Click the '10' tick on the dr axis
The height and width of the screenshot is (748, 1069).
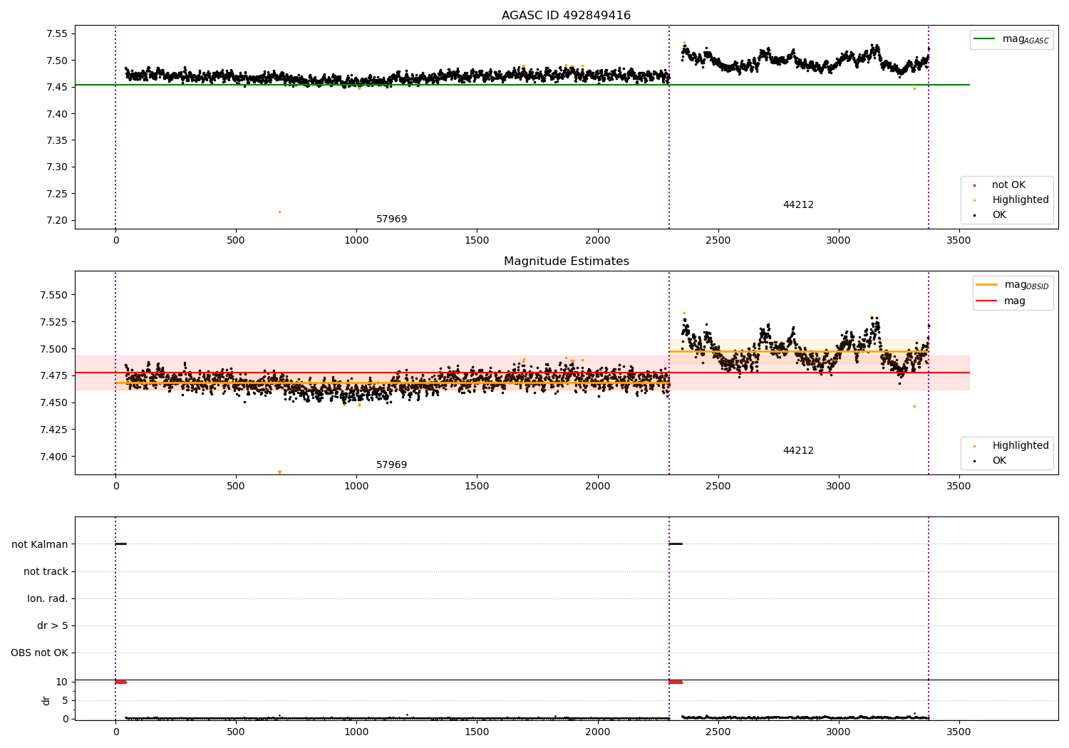click(62, 682)
